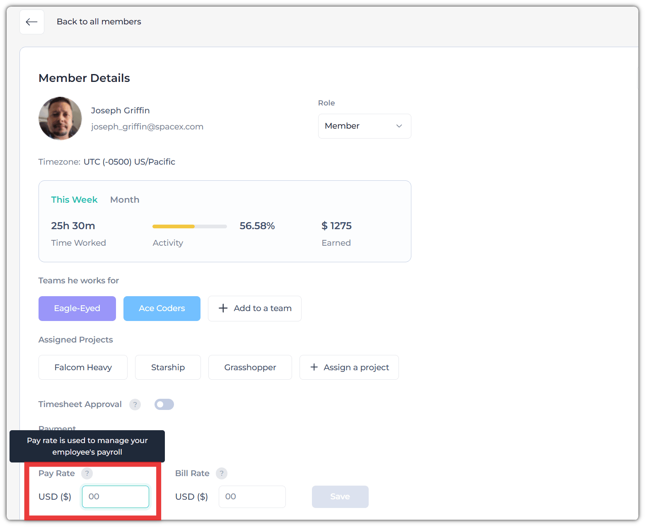Screen dimensions: 645x527
Task: Switch to the Month tab
Action: click(125, 200)
